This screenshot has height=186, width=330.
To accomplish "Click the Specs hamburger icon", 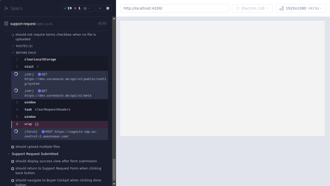I will [x=6, y=8].
